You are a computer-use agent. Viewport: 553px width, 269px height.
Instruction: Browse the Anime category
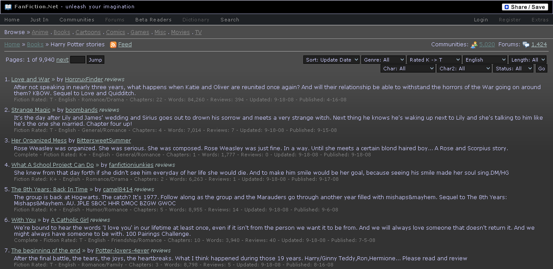[40, 32]
